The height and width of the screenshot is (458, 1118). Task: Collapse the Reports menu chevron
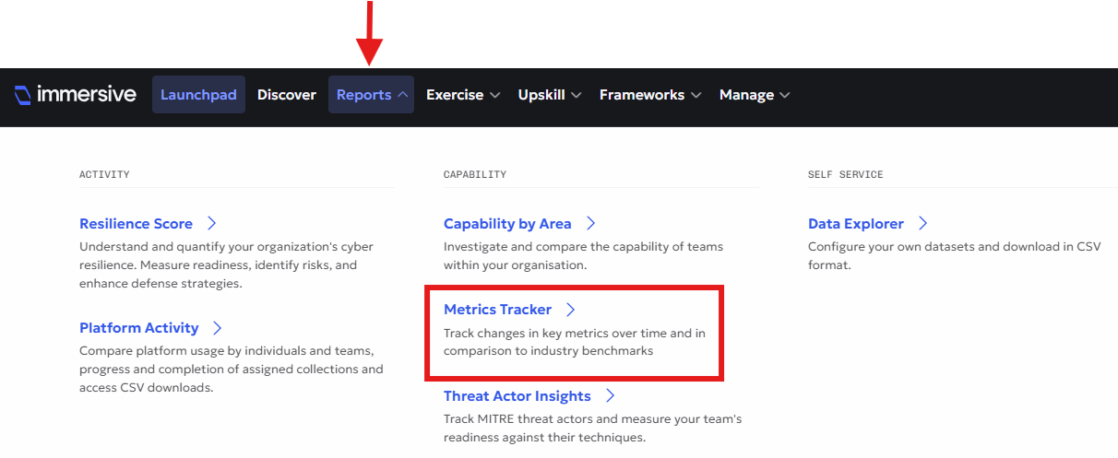click(402, 95)
